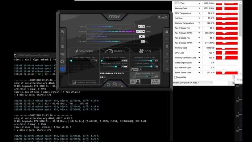Toggle the link power and temp limit icon
Viewport: 252px width, 142px height.
click(x=132, y=69)
